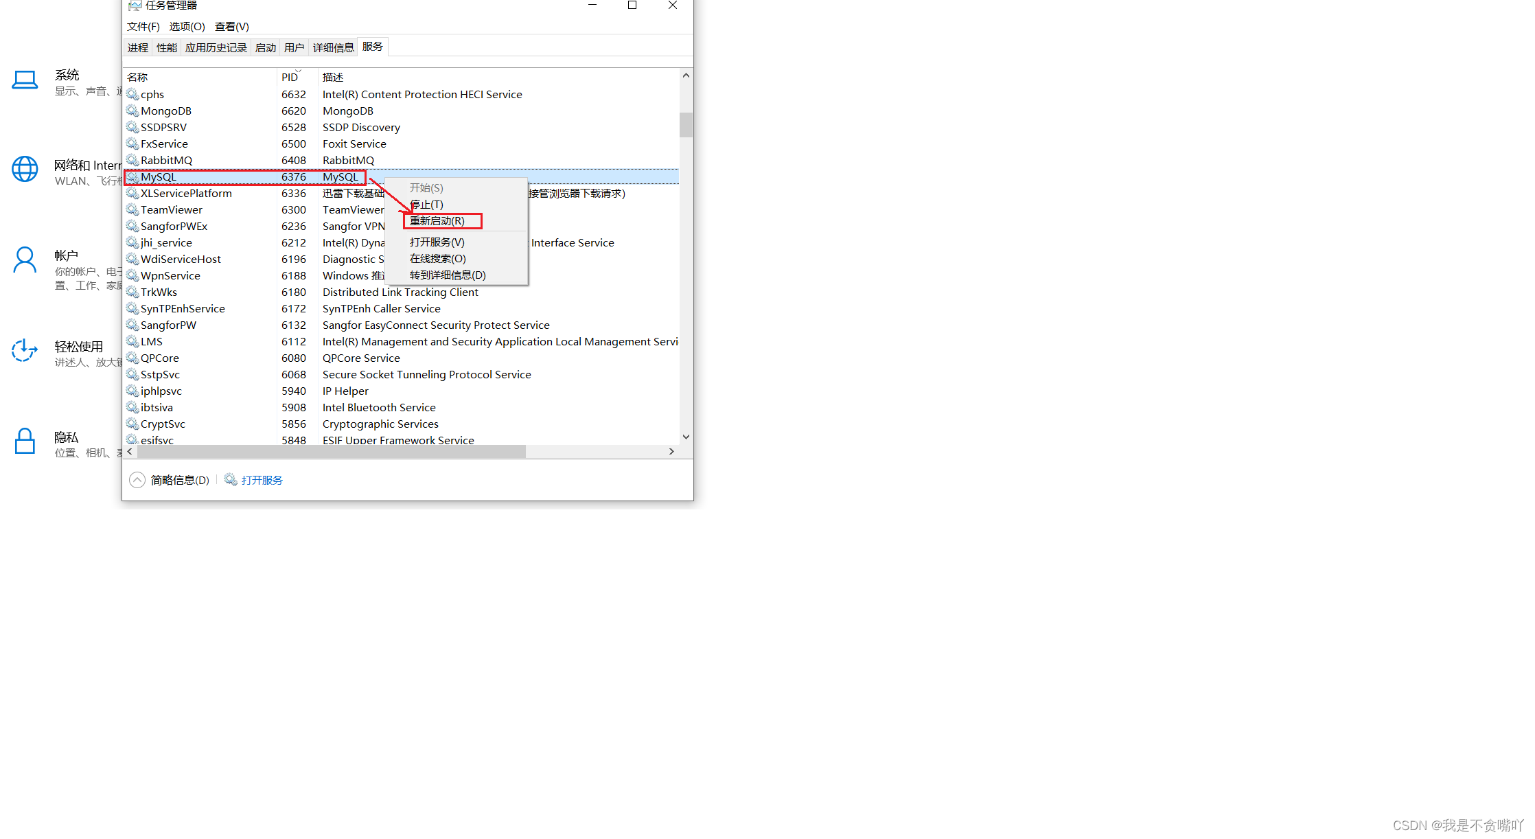Click the ibtsiva gear icon
This screenshot has height=839, width=1535.
tap(132, 407)
